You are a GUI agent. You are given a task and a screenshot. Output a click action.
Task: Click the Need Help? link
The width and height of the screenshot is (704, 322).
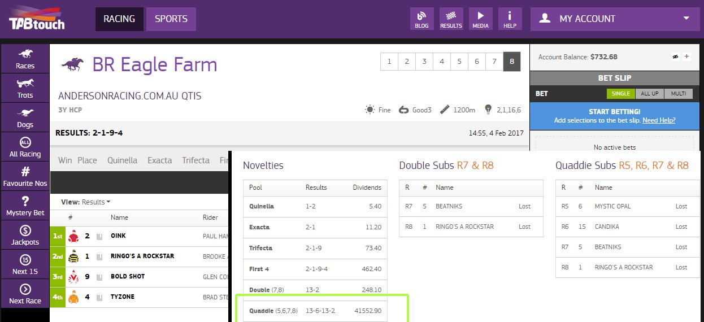tap(659, 120)
